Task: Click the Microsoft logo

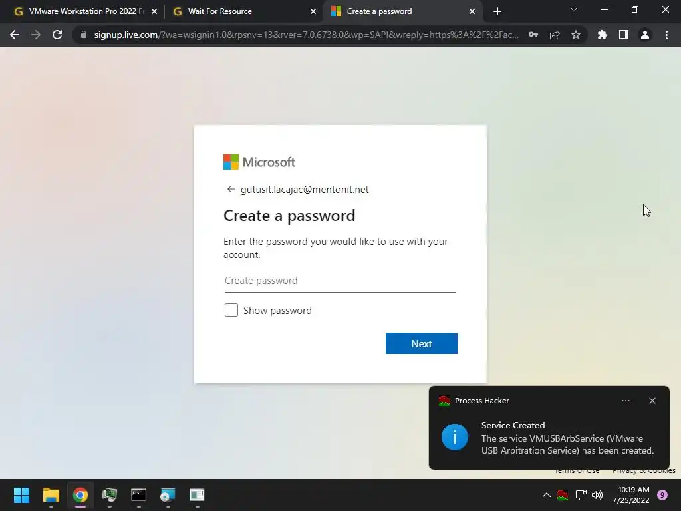Action: (x=259, y=162)
